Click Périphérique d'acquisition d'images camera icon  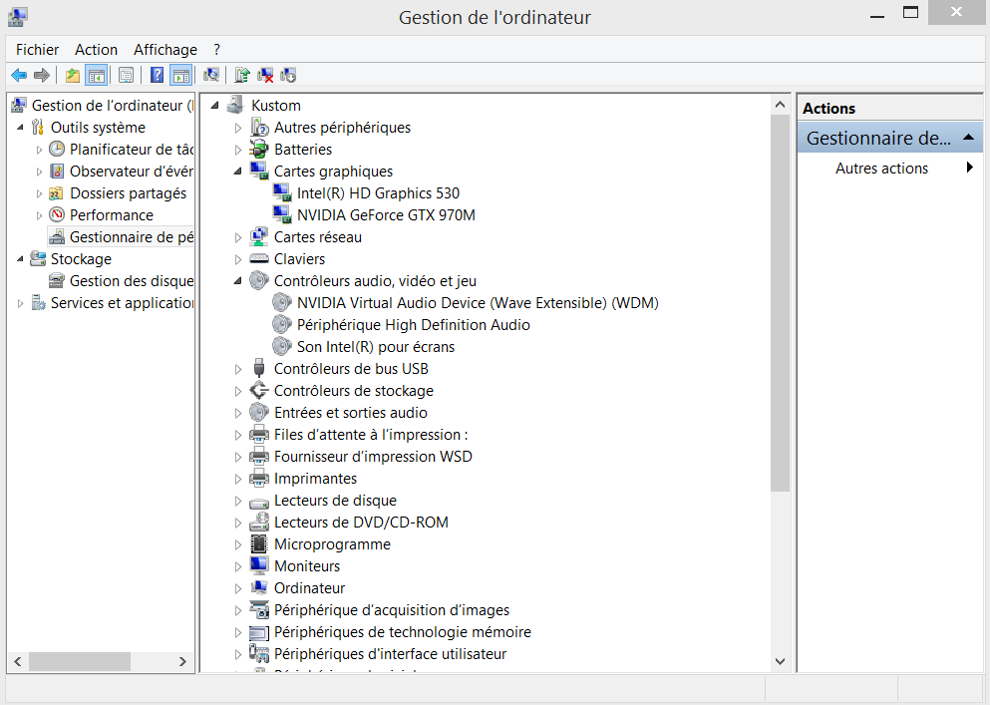pyautogui.click(x=259, y=610)
